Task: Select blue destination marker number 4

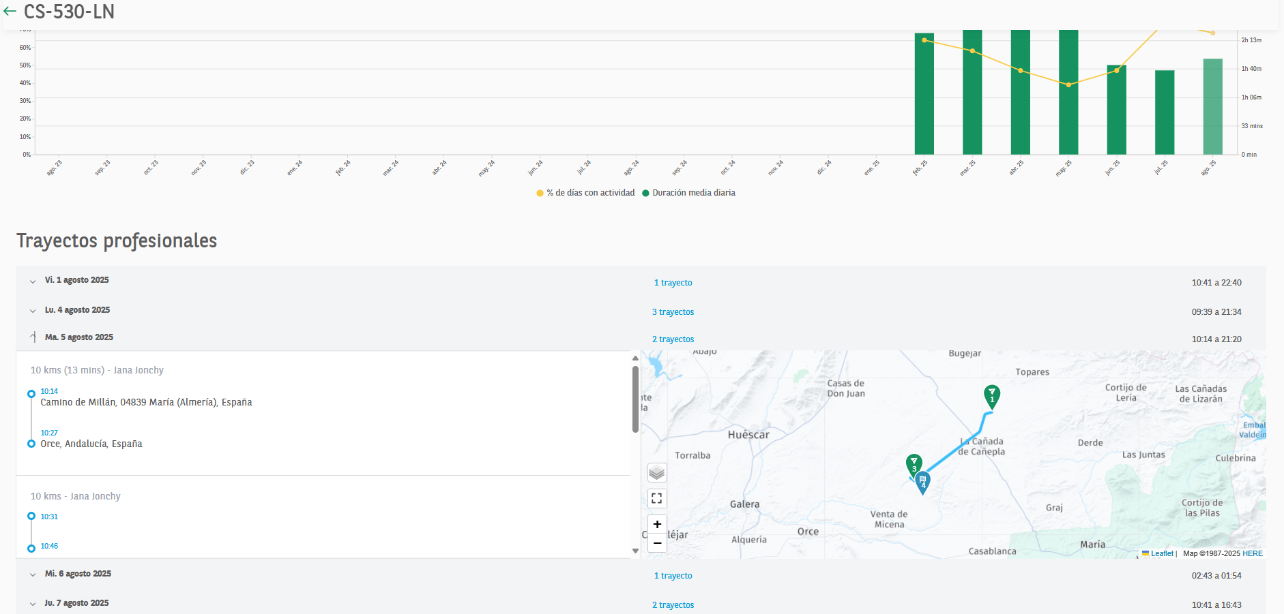Action: pos(922,482)
